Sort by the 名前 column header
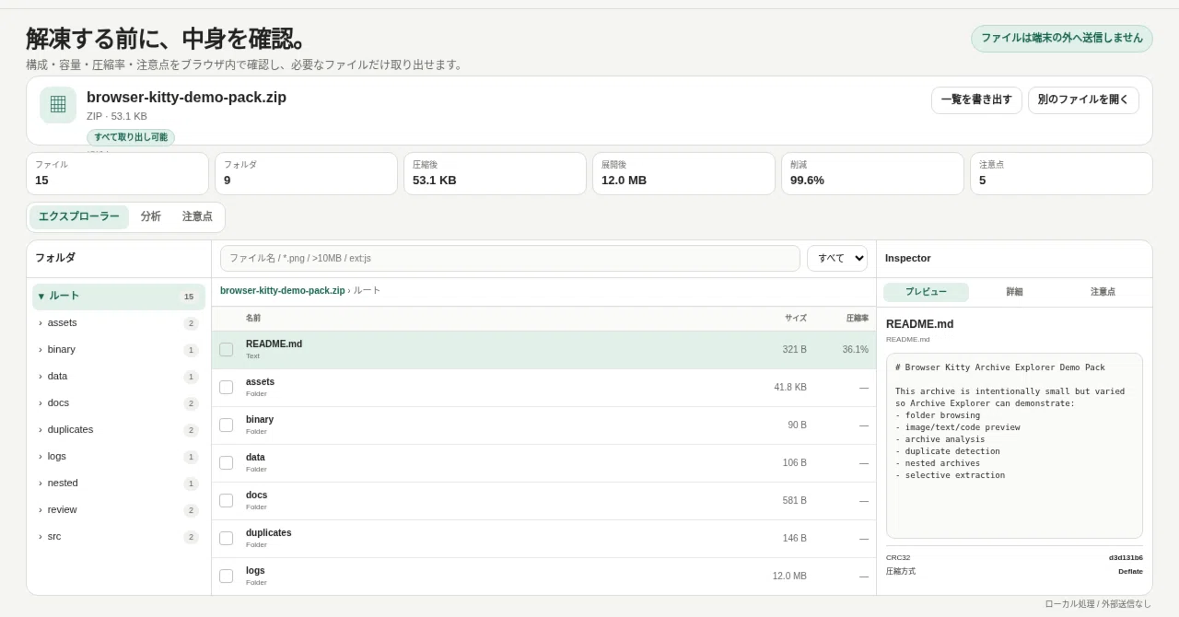 253,319
